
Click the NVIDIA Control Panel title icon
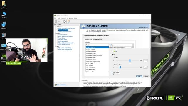(55, 16)
